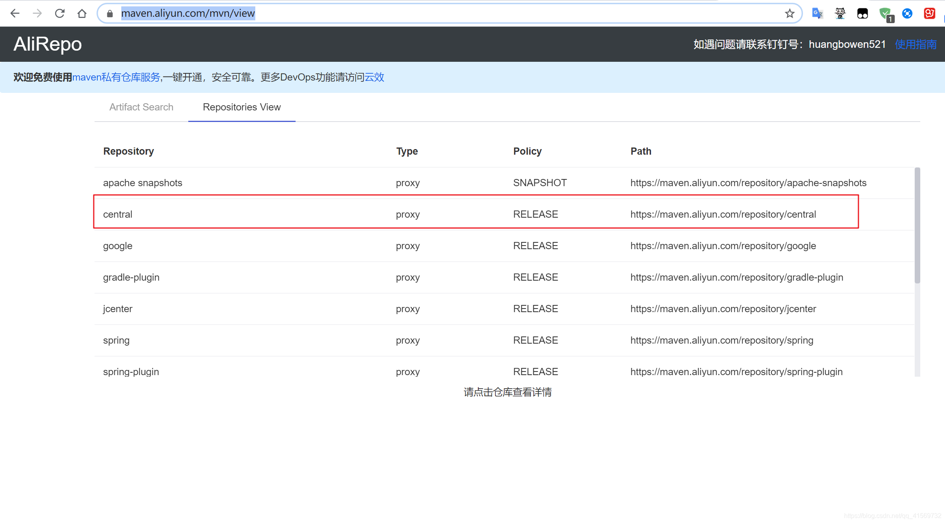The height and width of the screenshot is (523, 945).
Task: Select the spring-plugin repository name
Action: pyautogui.click(x=131, y=372)
